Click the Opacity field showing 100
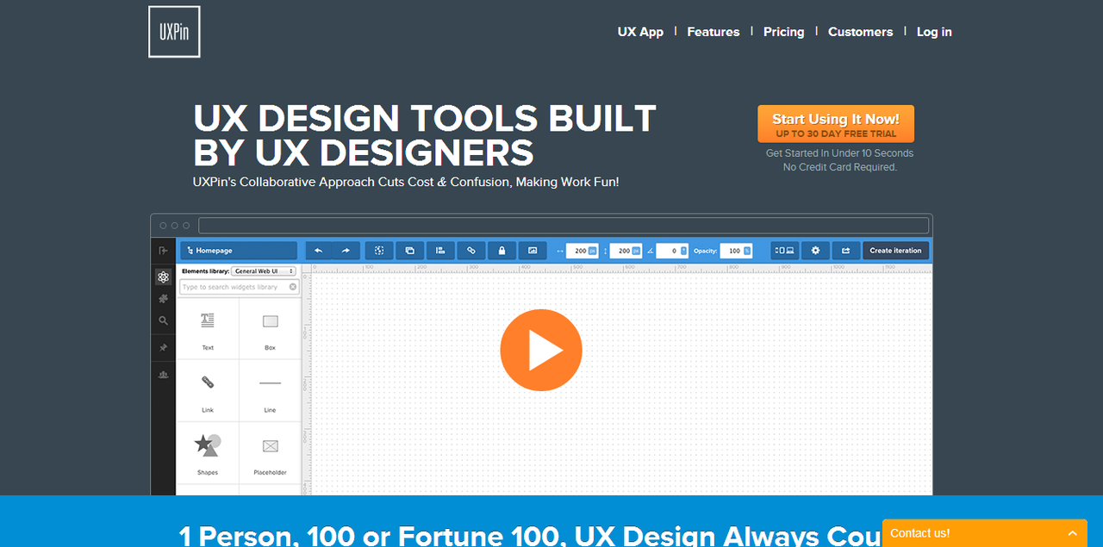The height and width of the screenshot is (547, 1103). point(736,251)
